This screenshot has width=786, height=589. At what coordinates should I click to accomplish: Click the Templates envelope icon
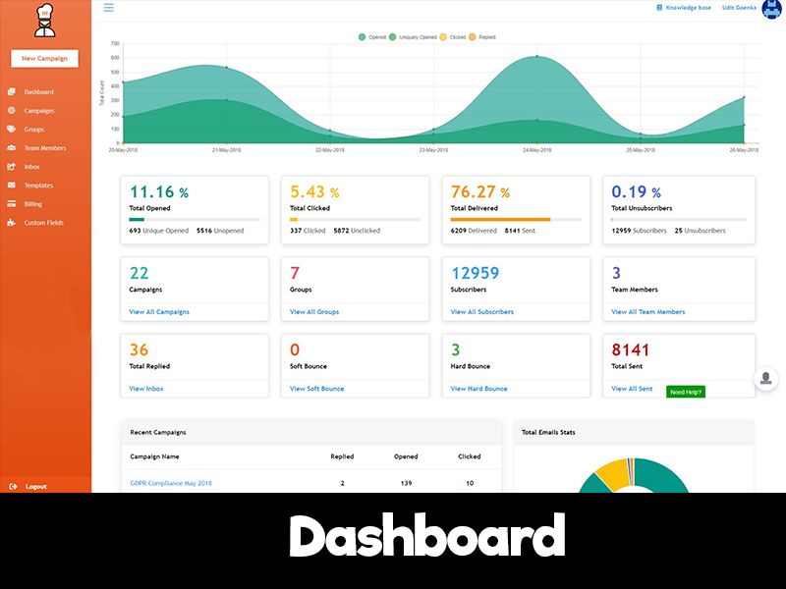[x=12, y=185]
